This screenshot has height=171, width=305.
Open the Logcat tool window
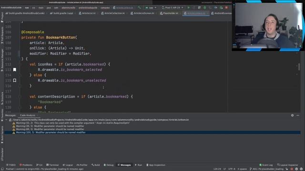point(68,165)
